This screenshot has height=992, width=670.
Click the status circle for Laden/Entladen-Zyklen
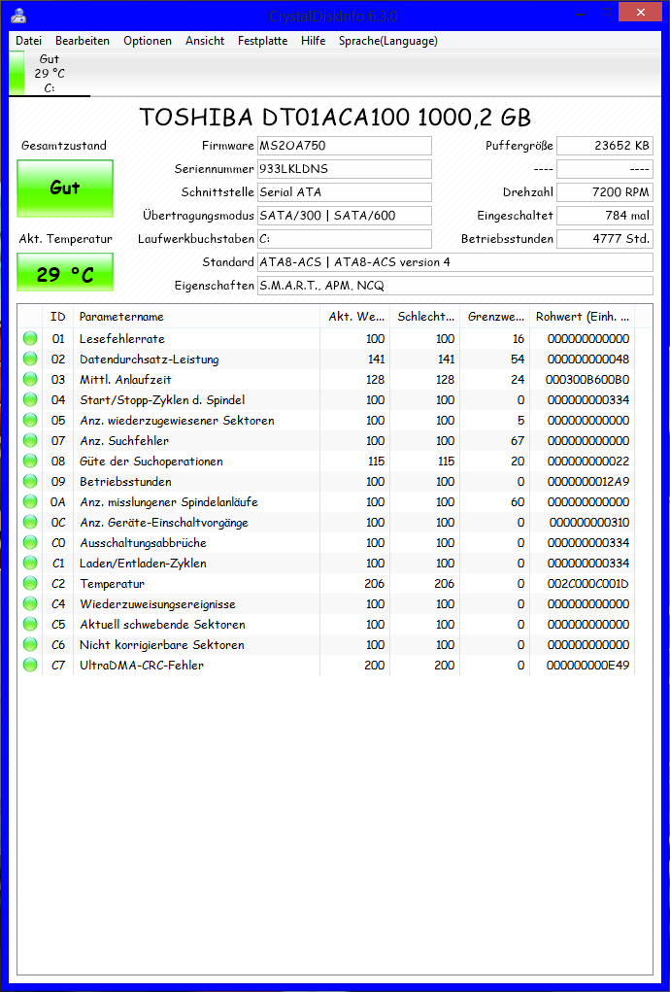click(30, 564)
